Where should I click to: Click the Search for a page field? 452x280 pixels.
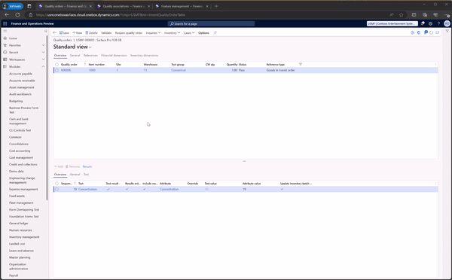pyautogui.click(x=211, y=23)
